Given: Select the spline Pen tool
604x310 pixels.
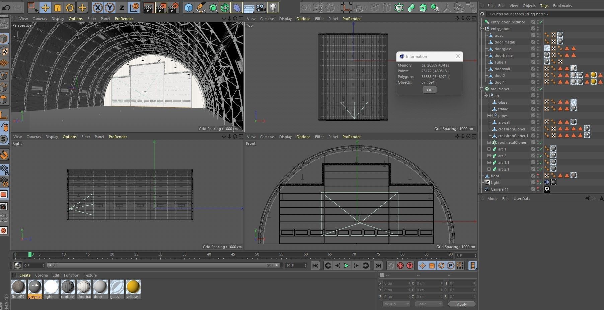Looking at the screenshot, I should [201, 7].
